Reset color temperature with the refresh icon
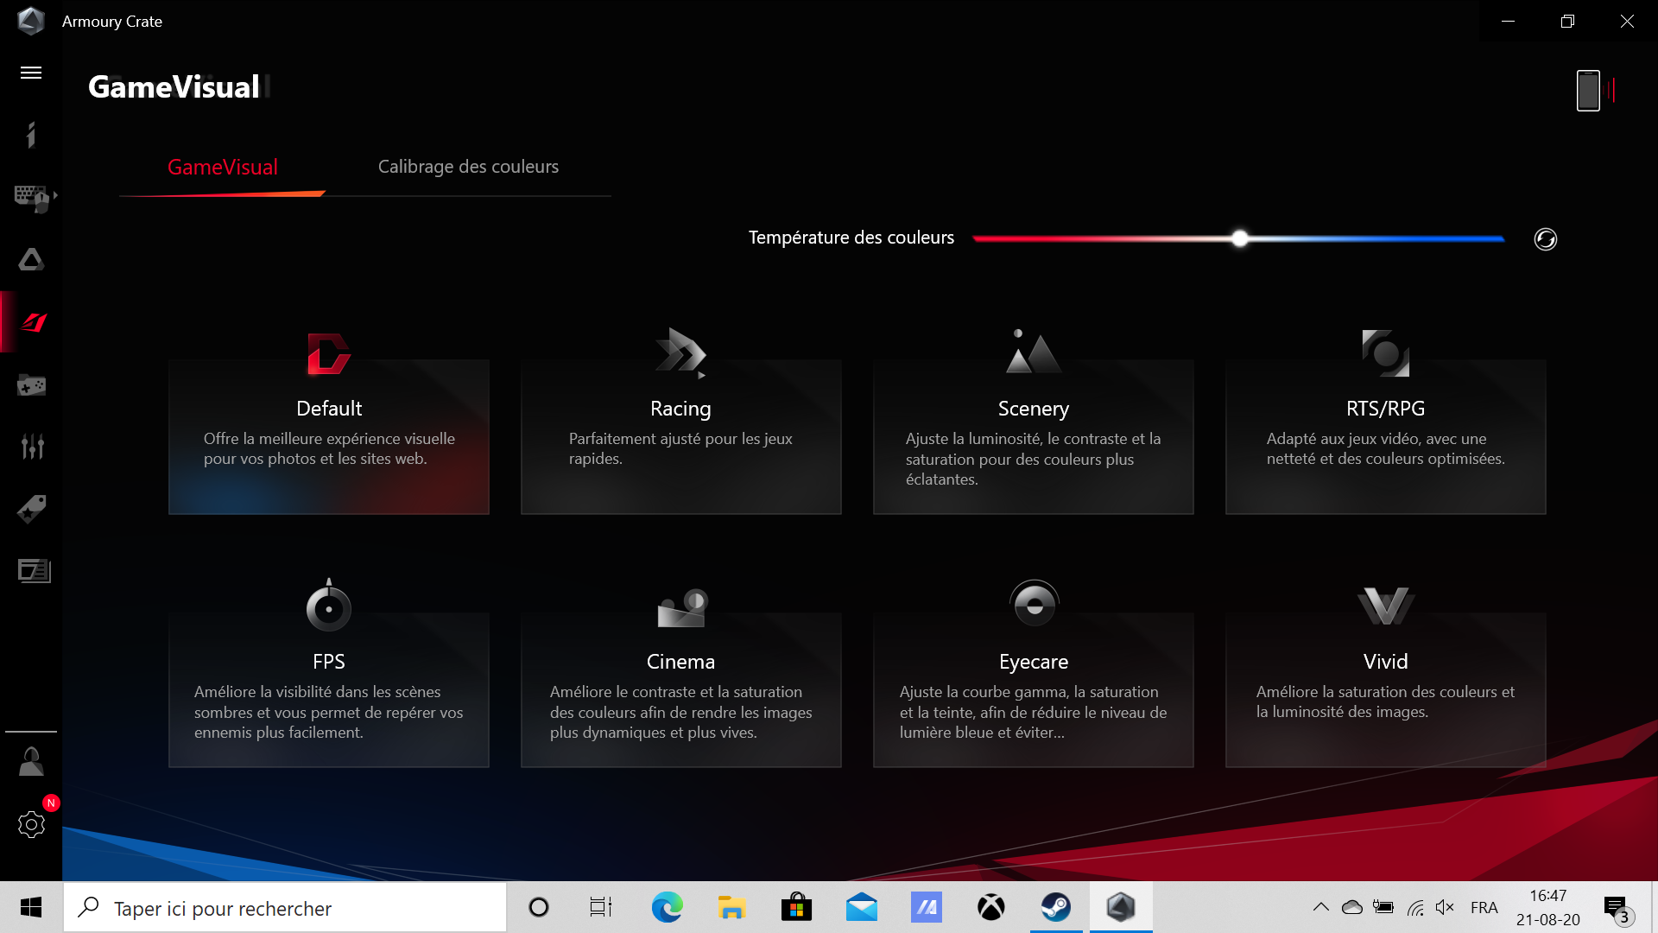 coord(1545,239)
